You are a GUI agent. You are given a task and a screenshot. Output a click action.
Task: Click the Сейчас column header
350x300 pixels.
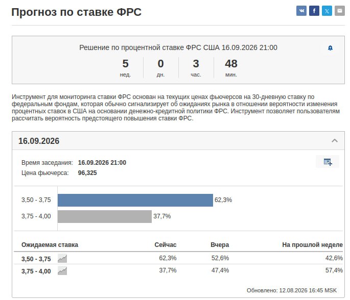tap(166, 245)
